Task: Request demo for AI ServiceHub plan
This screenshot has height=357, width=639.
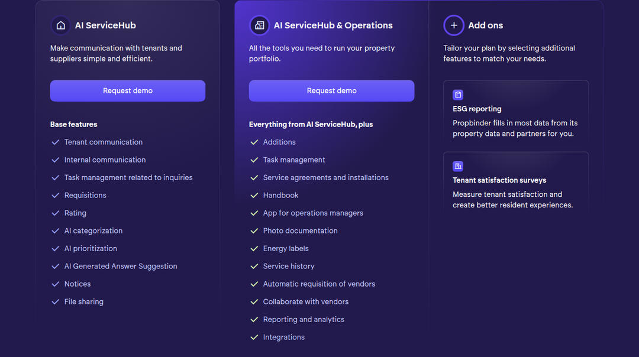Action: 128,91
